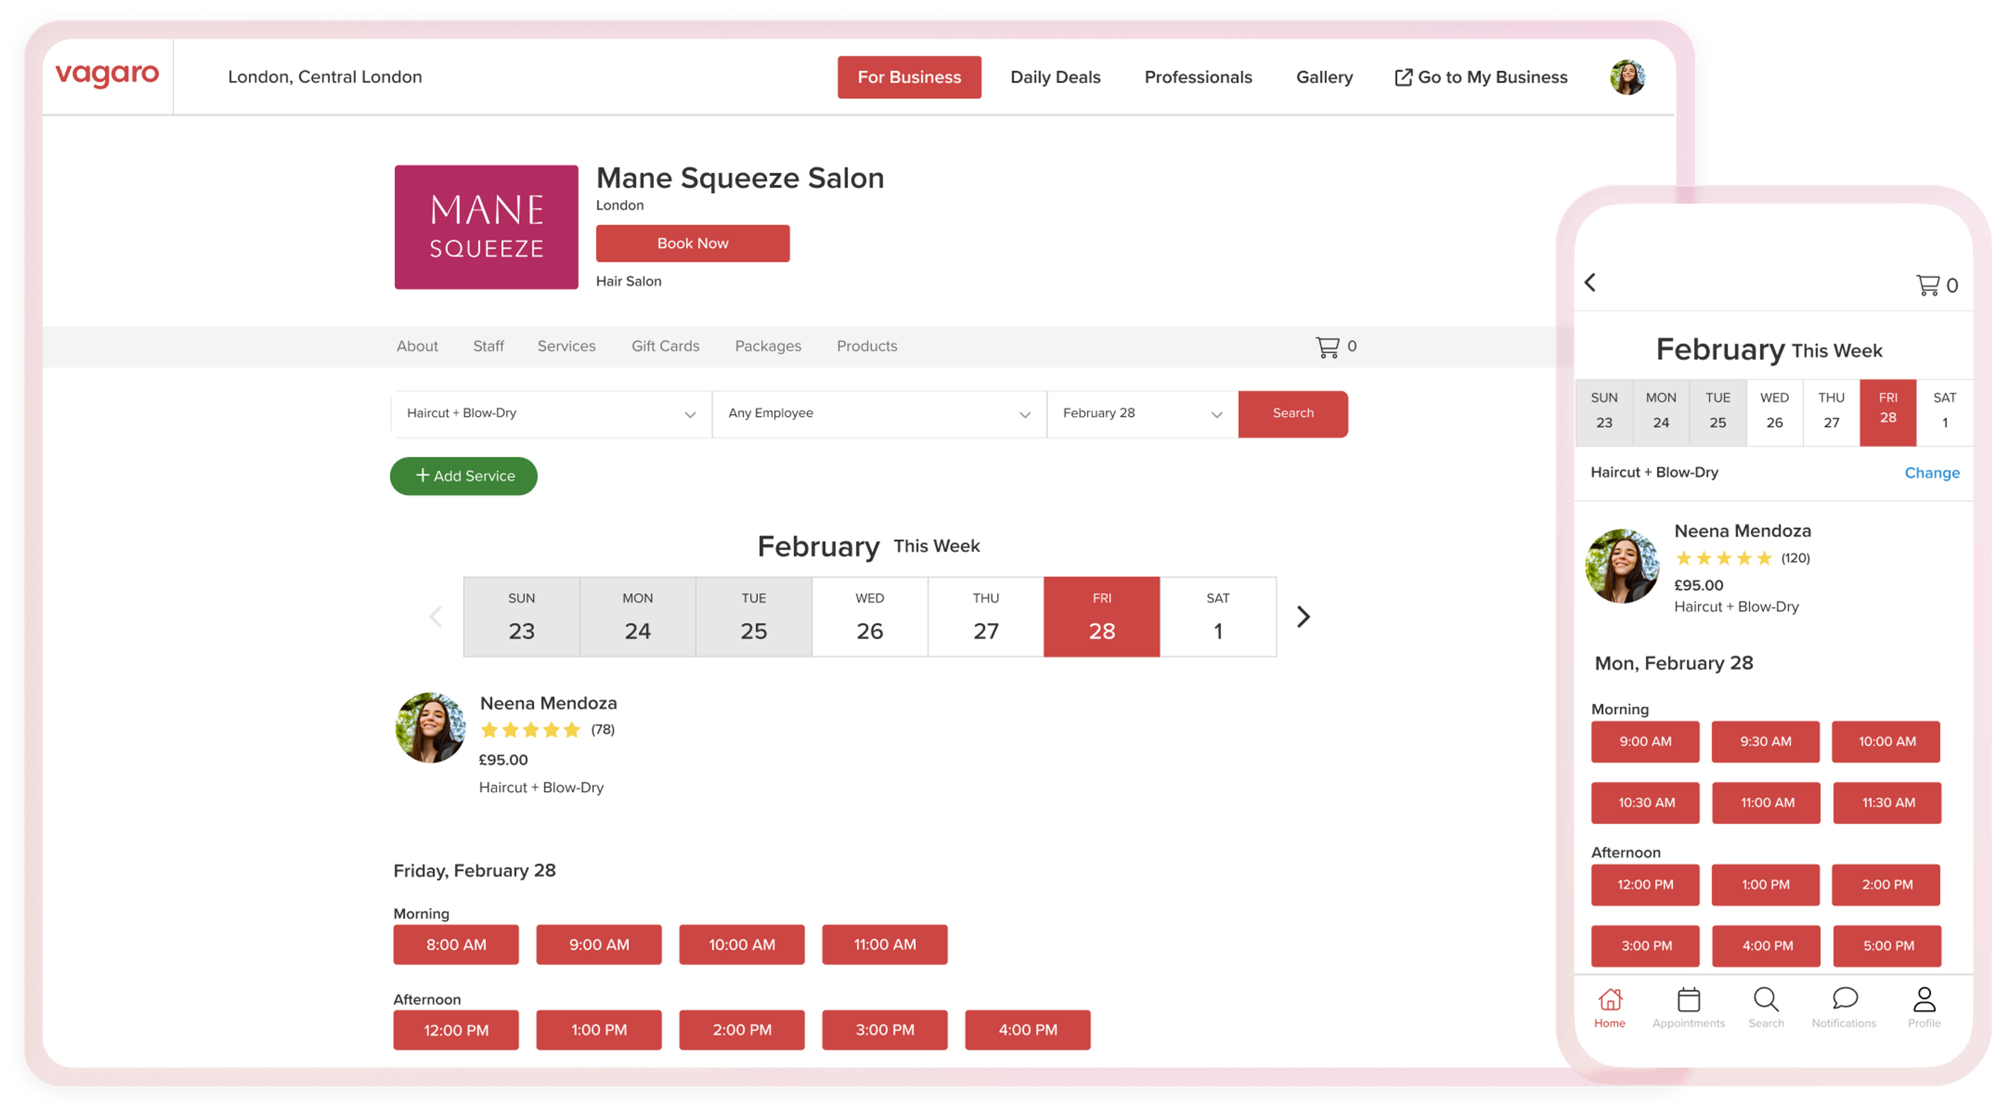Tap the Notifications chat icon in mobile nav
Viewport: 1992px width, 1114px height.
[x=1845, y=998]
